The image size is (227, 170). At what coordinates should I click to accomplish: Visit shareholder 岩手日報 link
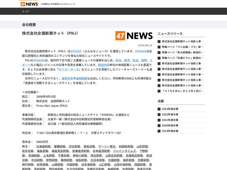(x=28, y=151)
